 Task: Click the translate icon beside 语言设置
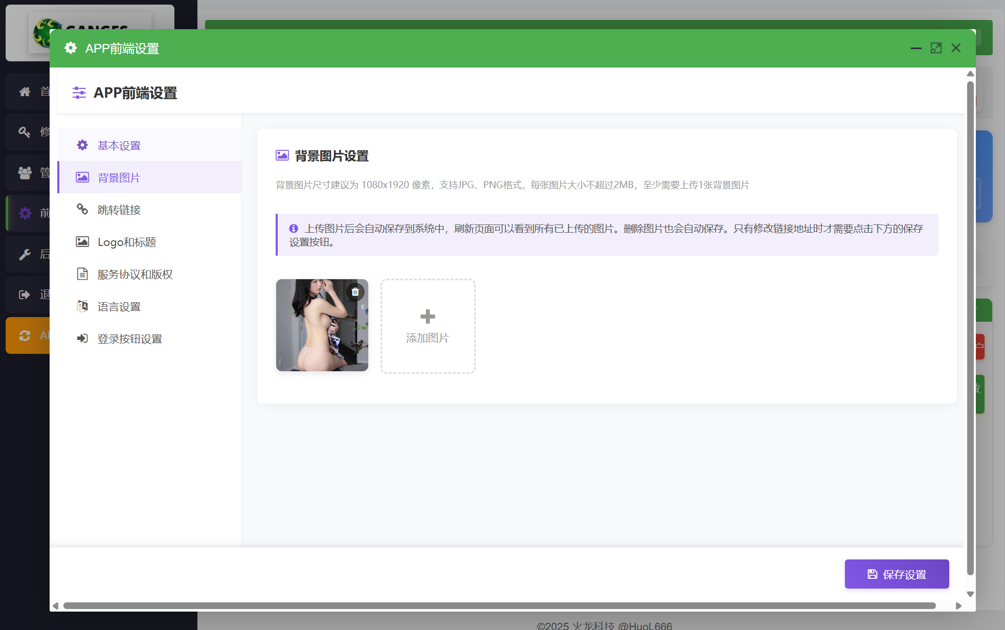tap(82, 306)
